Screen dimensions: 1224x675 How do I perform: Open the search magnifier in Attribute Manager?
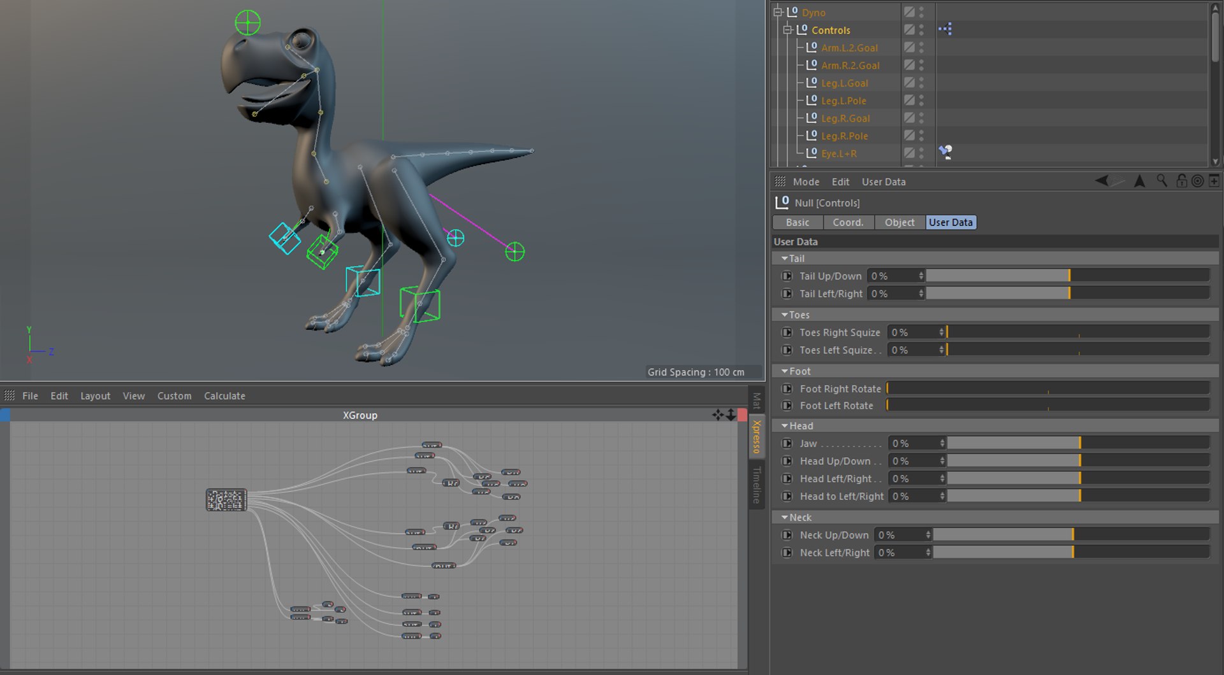point(1162,181)
